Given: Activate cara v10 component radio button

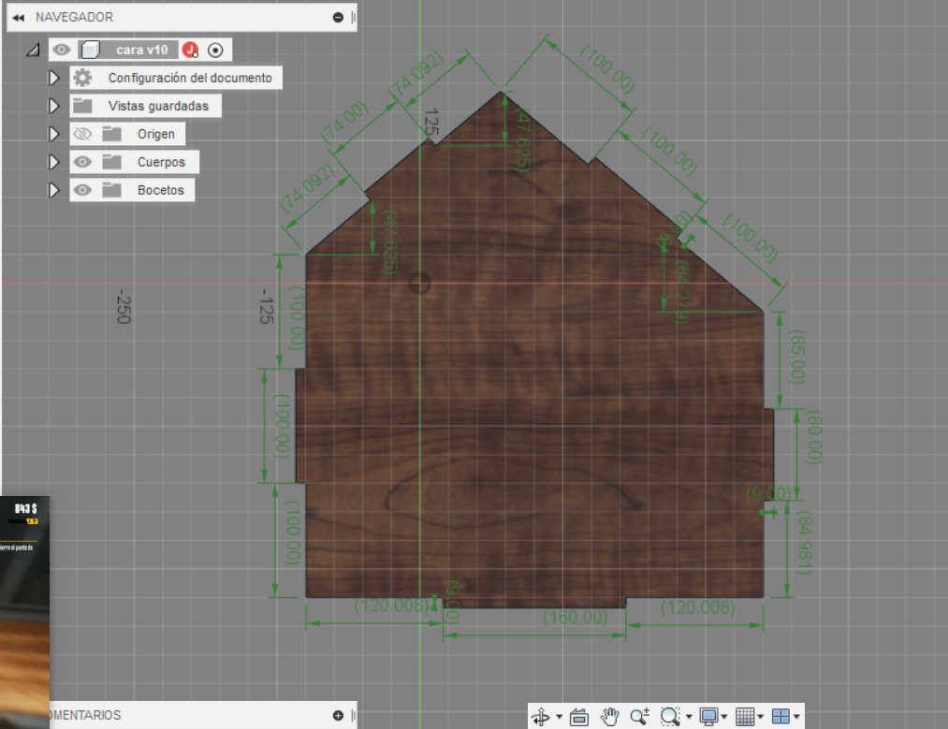Looking at the screenshot, I should coord(215,51).
